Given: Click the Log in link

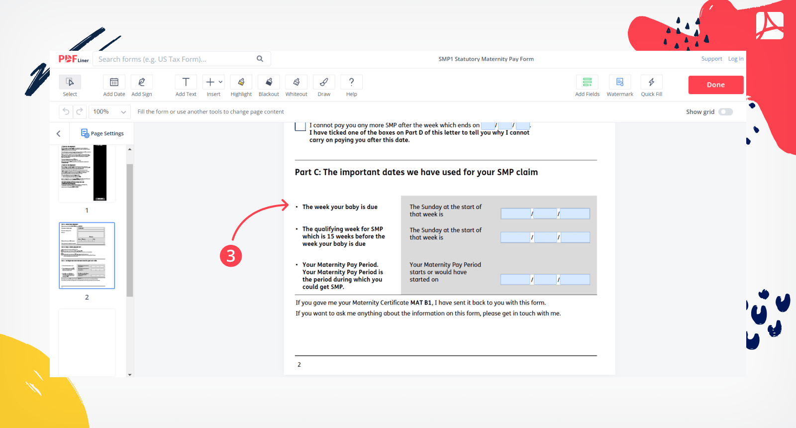Looking at the screenshot, I should 736,59.
